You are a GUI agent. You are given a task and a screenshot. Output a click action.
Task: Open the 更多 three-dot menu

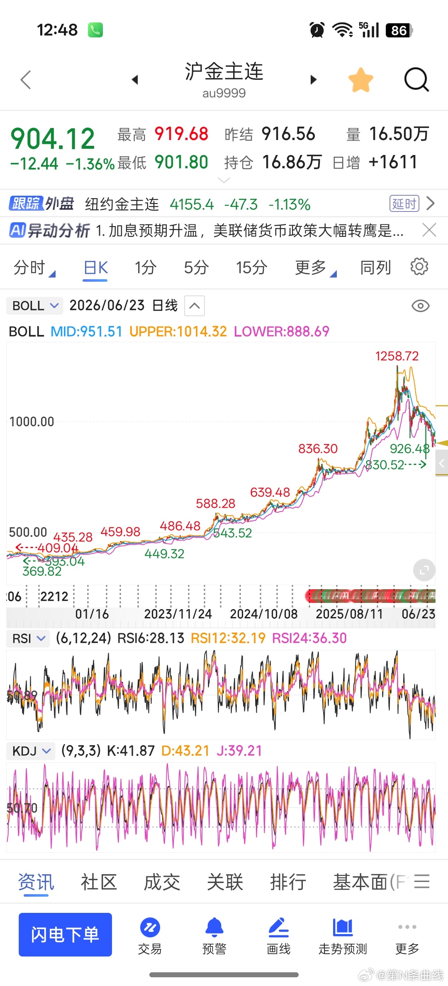(x=407, y=936)
